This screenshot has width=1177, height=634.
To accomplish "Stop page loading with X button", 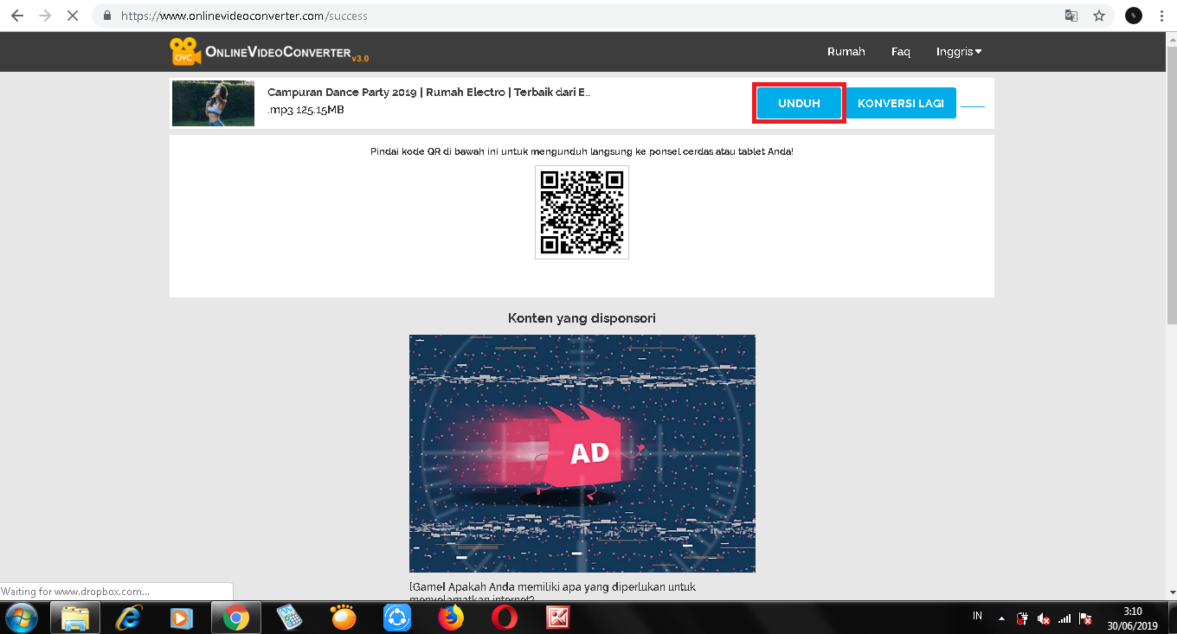I will coord(73,16).
